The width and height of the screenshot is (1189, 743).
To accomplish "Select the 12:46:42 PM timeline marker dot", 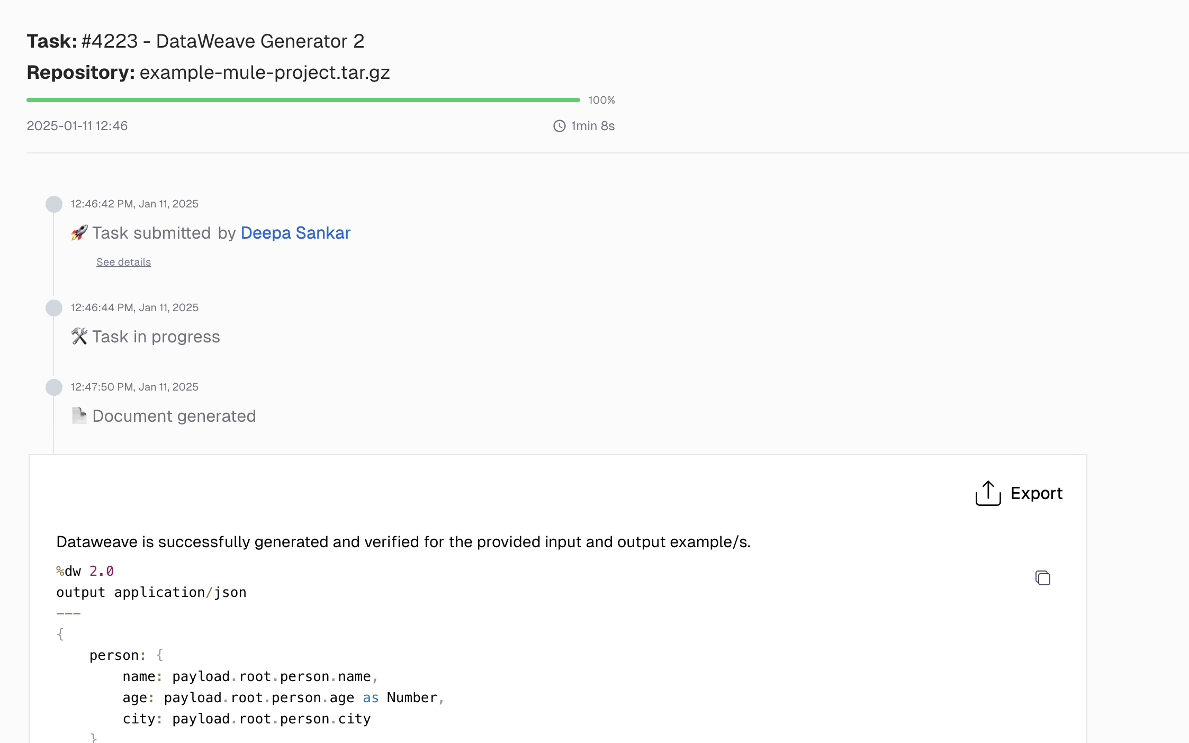I will point(54,204).
